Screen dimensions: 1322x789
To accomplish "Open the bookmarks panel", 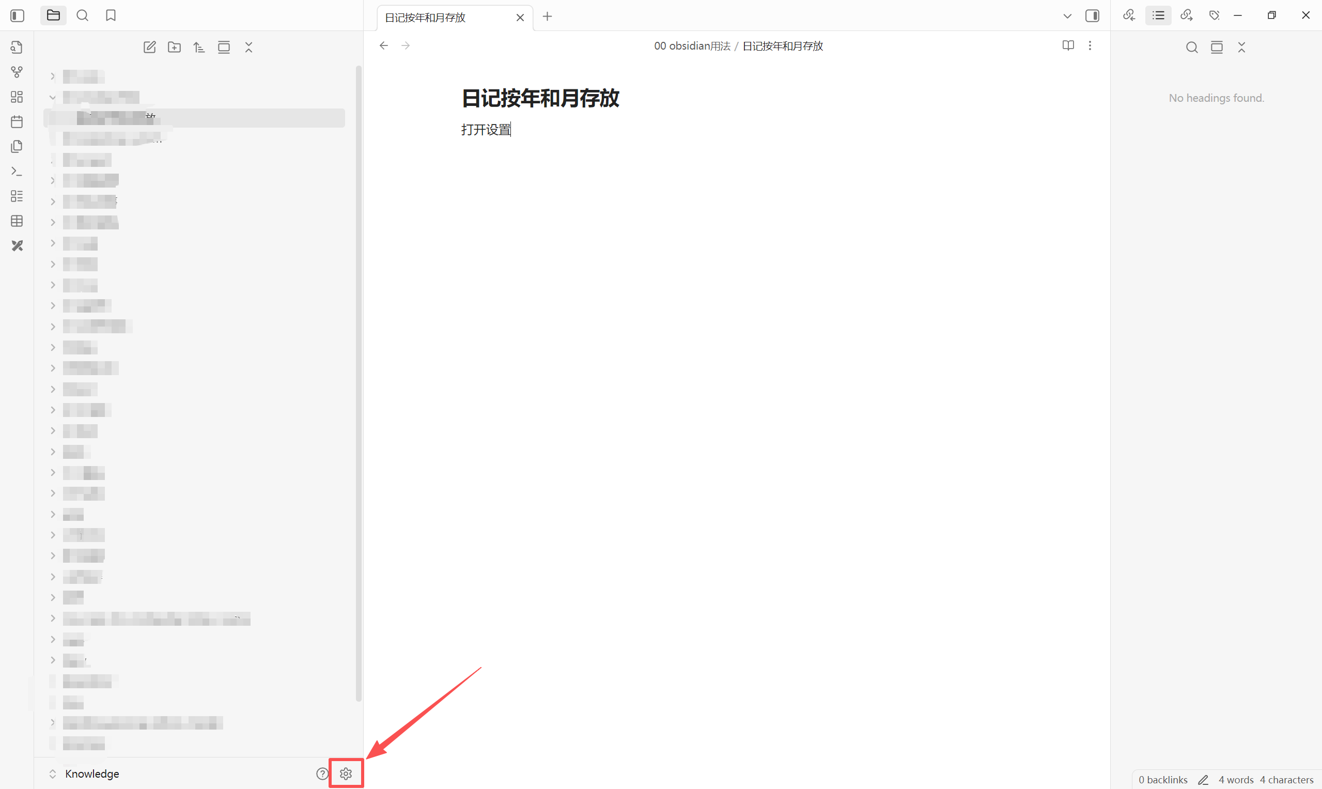I will click(111, 16).
